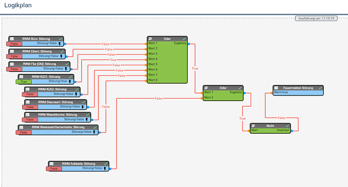Click the Logikplan page heading

click(x=18, y=5)
